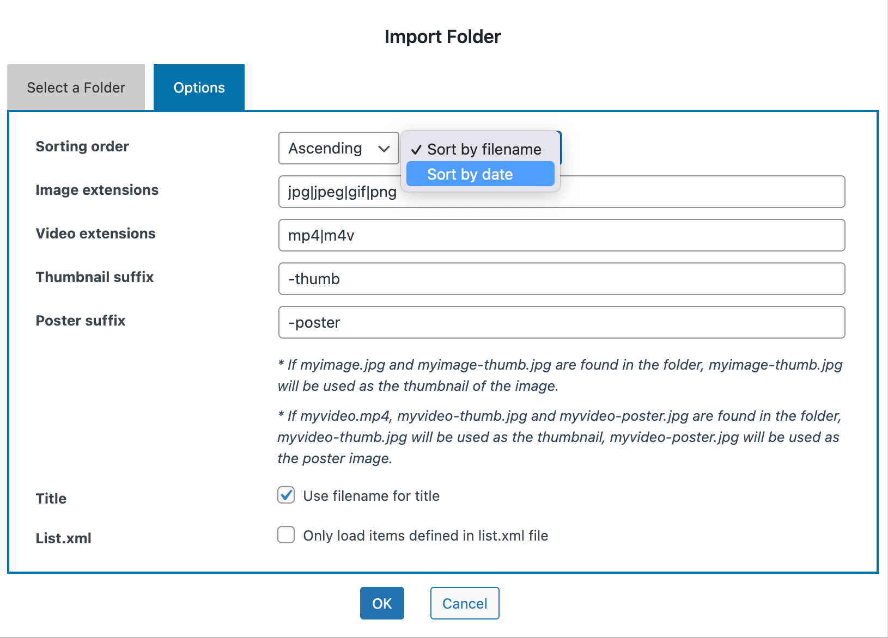Click the "-thumb" suffix value
888x638 pixels.
click(x=314, y=279)
